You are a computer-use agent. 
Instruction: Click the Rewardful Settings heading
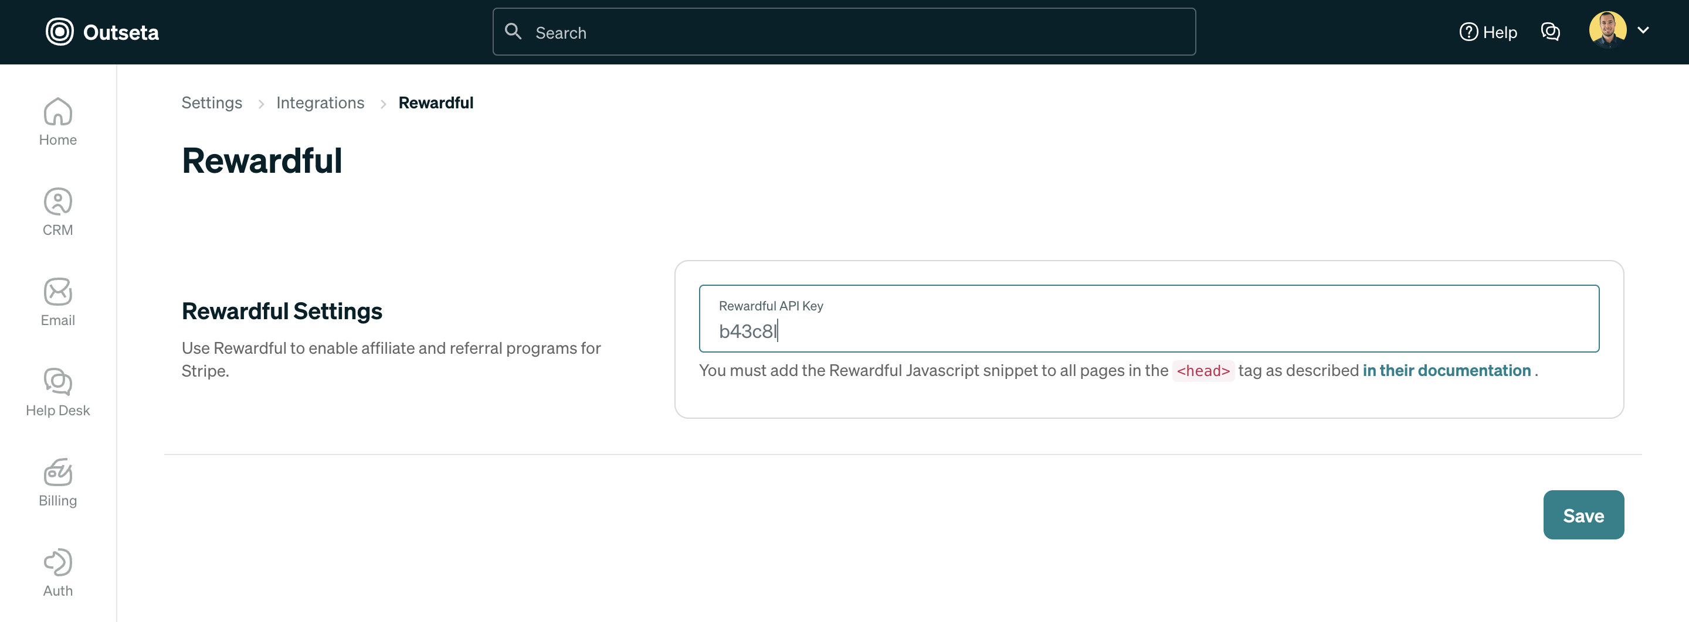[282, 311]
